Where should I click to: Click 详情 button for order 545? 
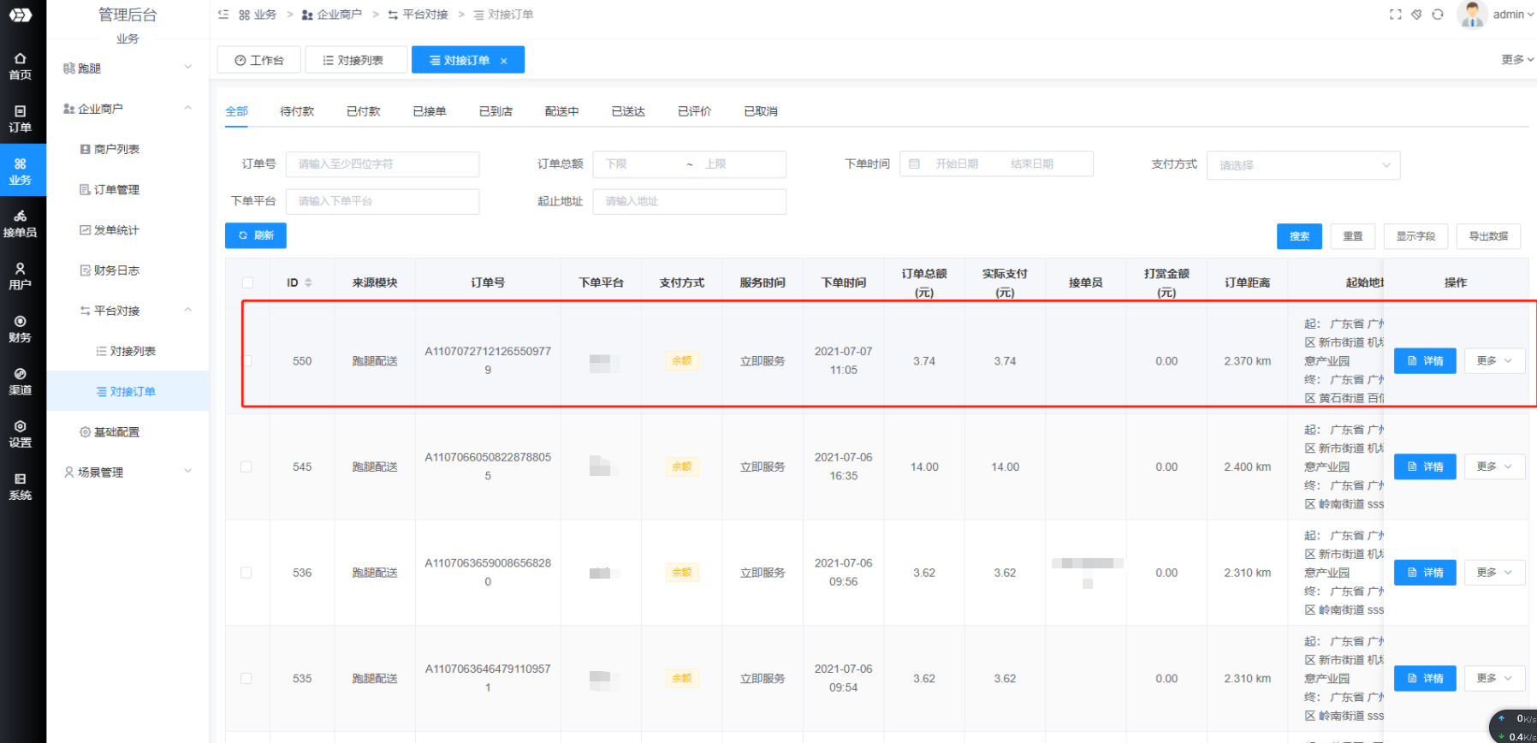[x=1424, y=467]
